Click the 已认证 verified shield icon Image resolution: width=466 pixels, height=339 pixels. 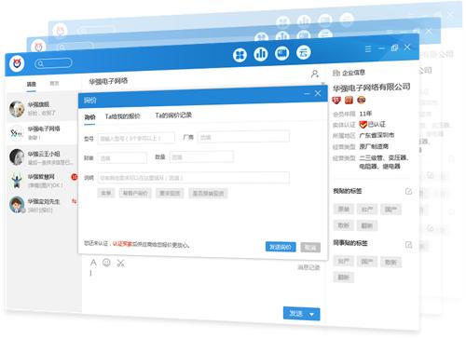click(363, 125)
